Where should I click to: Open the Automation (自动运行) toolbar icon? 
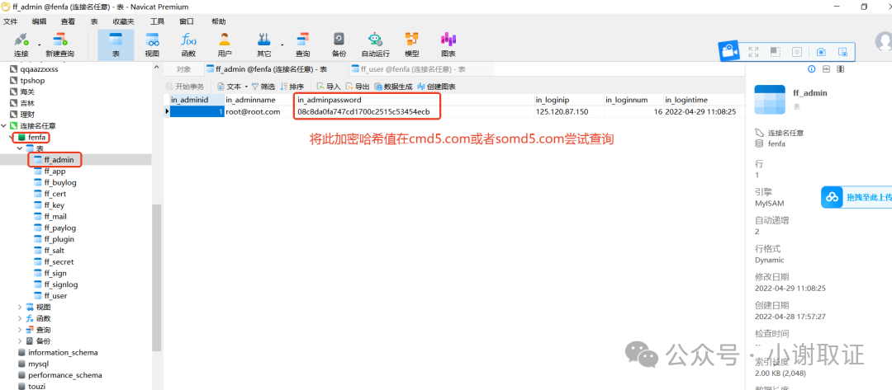[x=376, y=45]
